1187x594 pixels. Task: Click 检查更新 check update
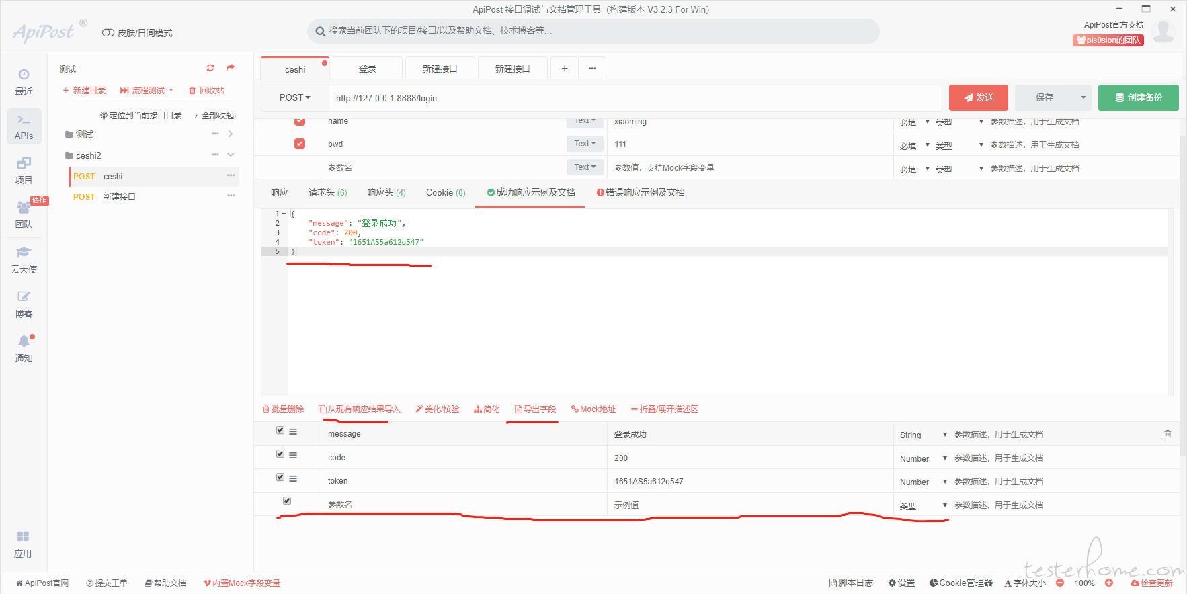(x=1151, y=583)
